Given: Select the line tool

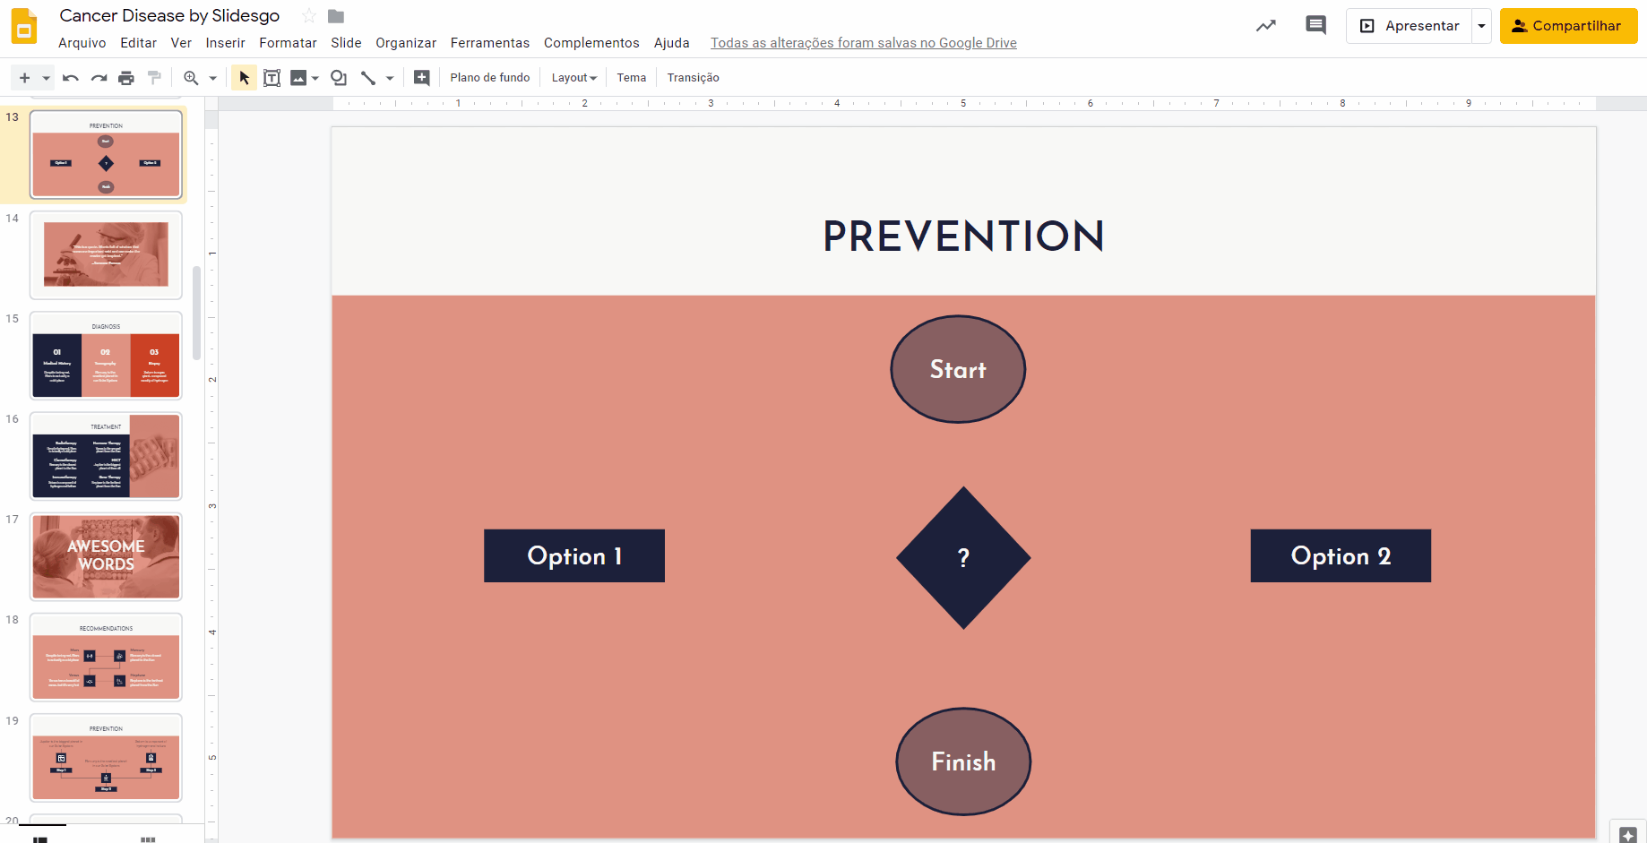Looking at the screenshot, I should point(368,78).
